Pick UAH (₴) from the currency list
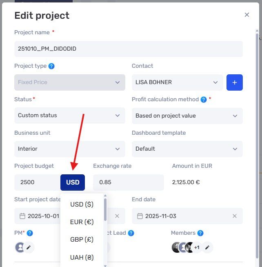The height and width of the screenshot is (267, 262). point(82,258)
